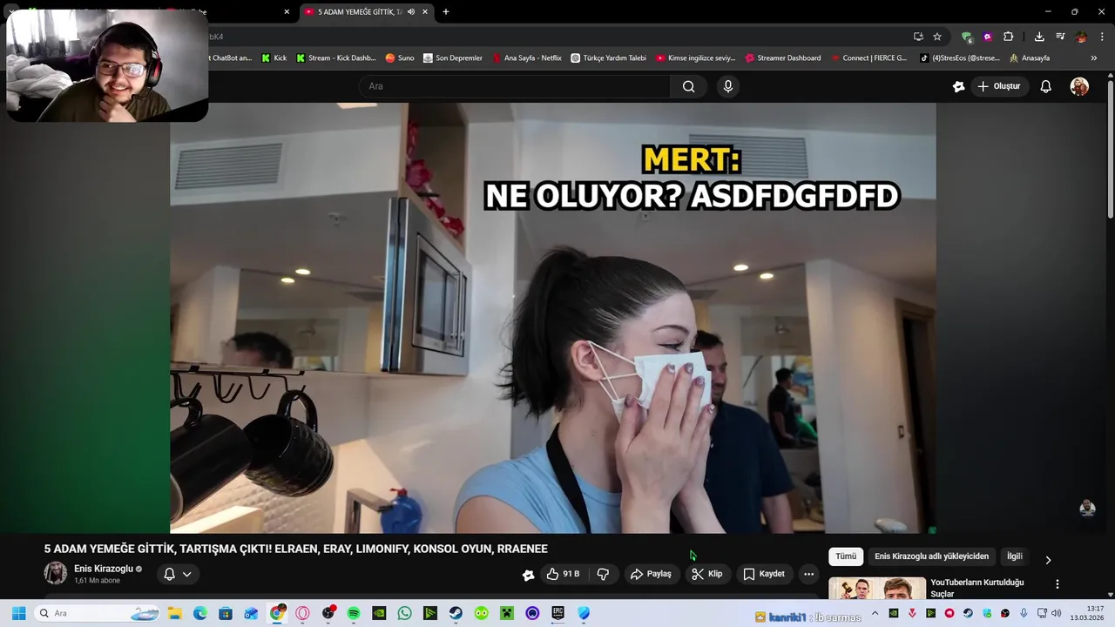The width and height of the screenshot is (1115, 627).
Task: Open the Suno bookmark
Action: (x=400, y=58)
